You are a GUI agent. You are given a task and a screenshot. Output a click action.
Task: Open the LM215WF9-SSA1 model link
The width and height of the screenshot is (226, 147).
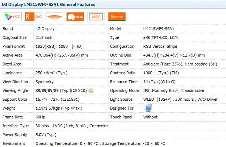pyautogui.click(x=158, y=29)
